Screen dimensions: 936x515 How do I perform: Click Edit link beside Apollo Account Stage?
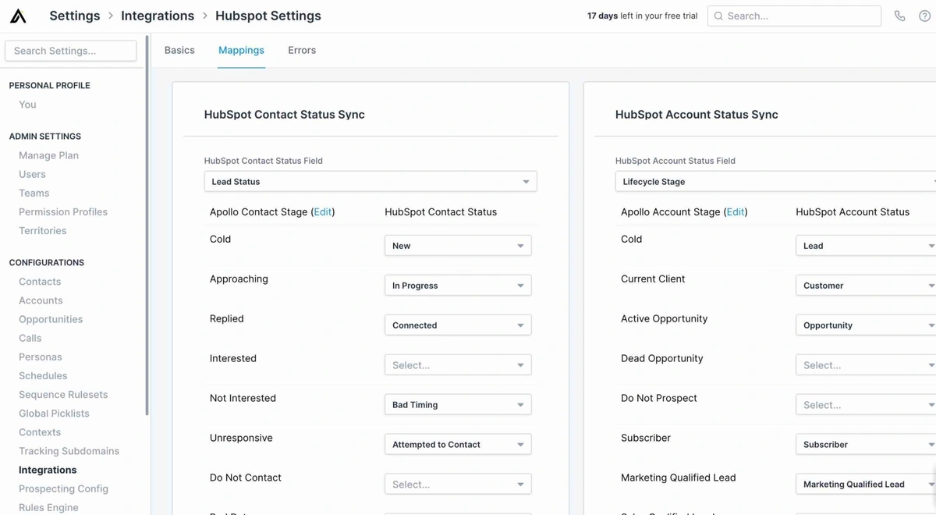(x=736, y=211)
